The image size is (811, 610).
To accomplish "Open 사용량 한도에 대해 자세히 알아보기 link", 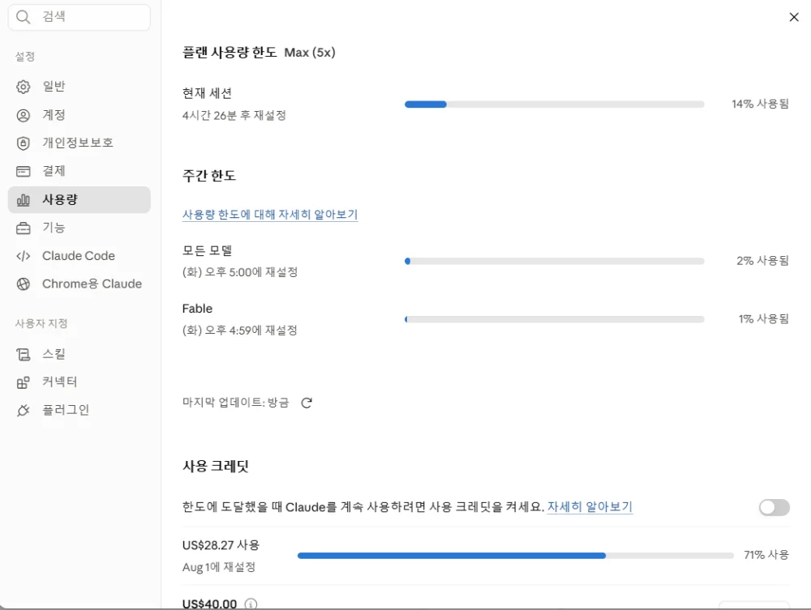I will click(x=270, y=215).
